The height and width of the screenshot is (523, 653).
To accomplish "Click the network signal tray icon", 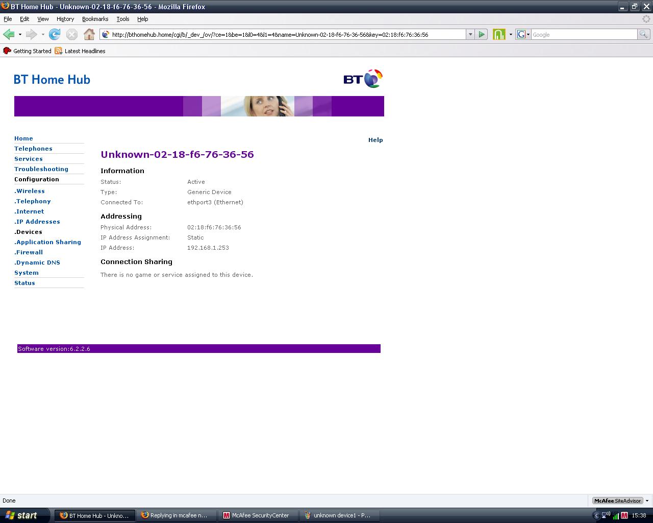I will coord(615,515).
